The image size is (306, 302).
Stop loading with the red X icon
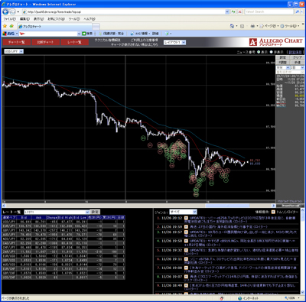240,11
